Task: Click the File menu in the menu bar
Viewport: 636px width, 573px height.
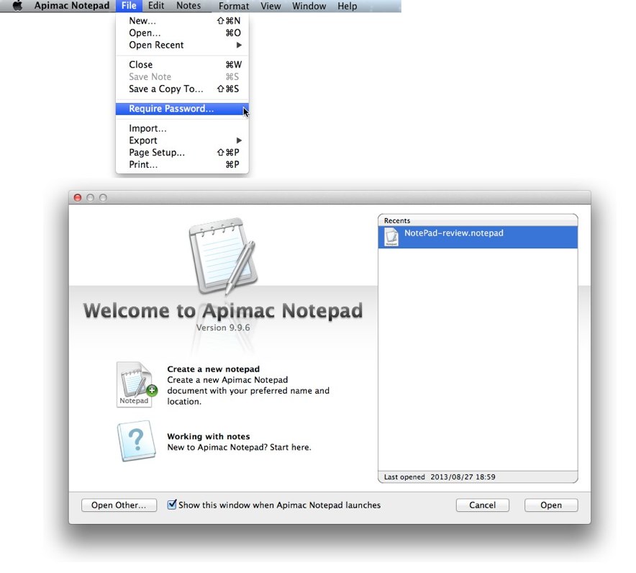Action: [x=129, y=6]
